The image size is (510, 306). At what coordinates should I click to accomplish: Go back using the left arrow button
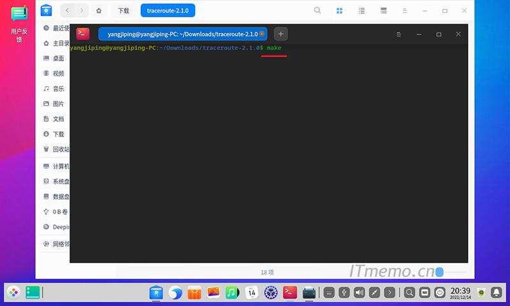click(68, 11)
